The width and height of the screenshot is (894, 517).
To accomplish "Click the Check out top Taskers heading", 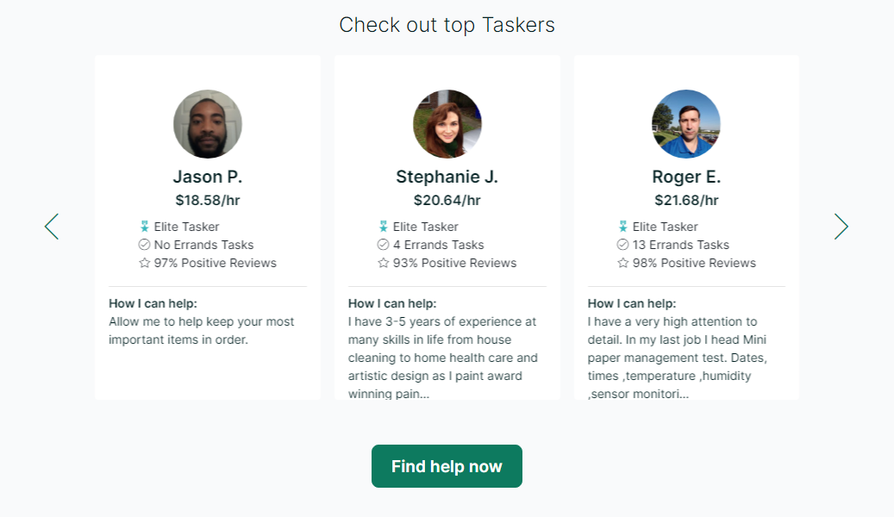I will tap(447, 24).
